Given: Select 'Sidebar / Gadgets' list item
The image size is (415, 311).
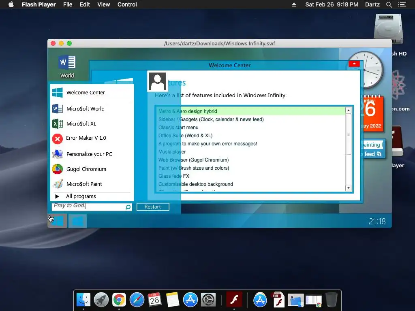Looking at the screenshot, I should coord(251,119).
